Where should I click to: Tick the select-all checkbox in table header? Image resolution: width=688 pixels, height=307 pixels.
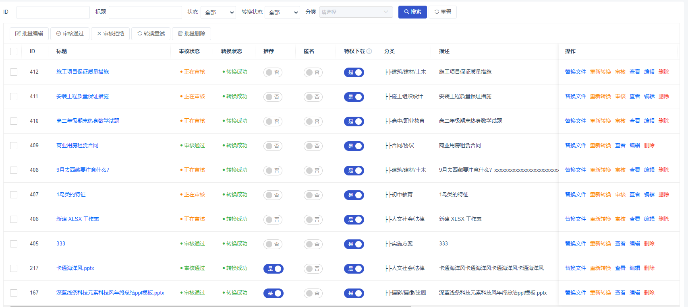pos(14,52)
